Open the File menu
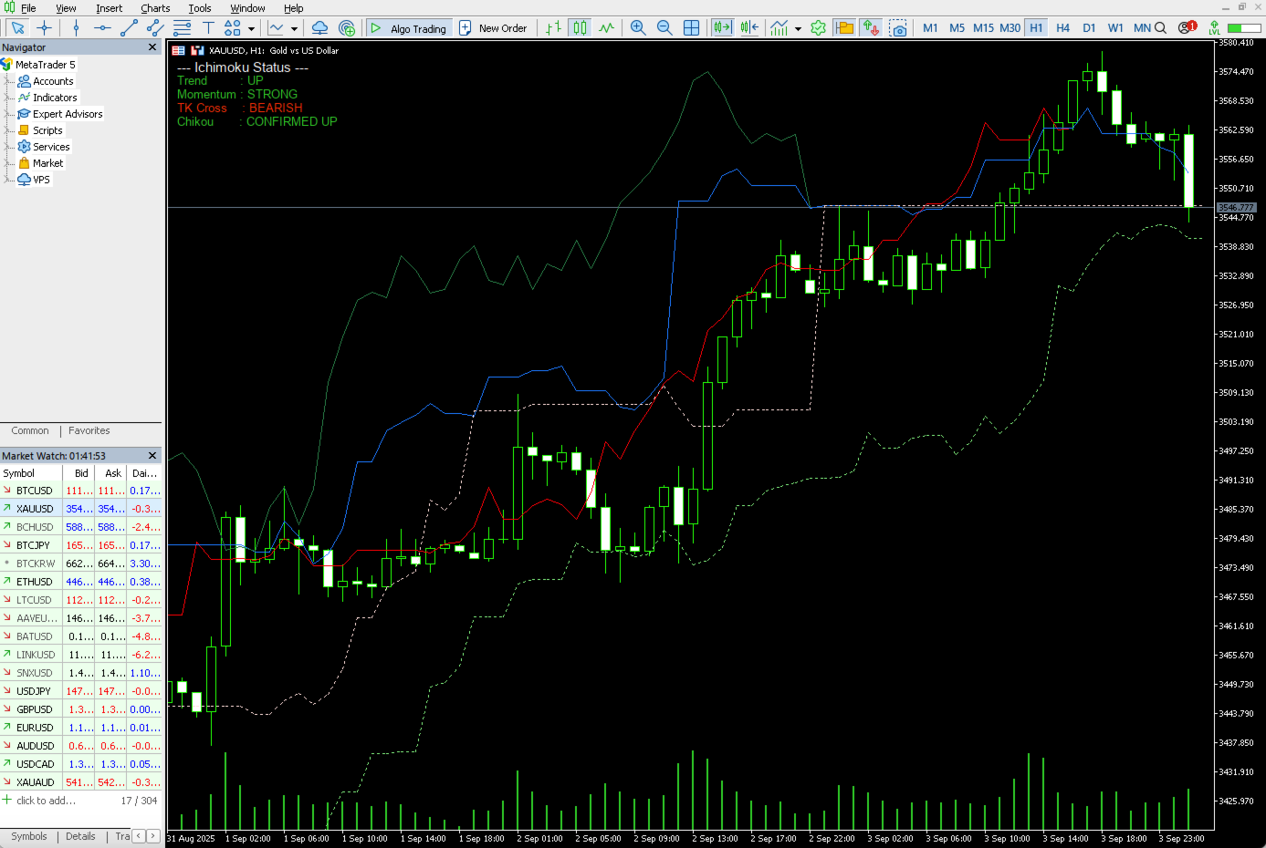1266x848 pixels. (28, 8)
